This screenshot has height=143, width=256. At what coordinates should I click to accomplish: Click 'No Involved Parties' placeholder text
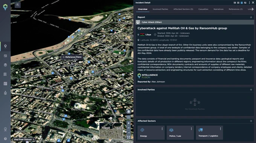pyautogui.click(x=195, y=109)
